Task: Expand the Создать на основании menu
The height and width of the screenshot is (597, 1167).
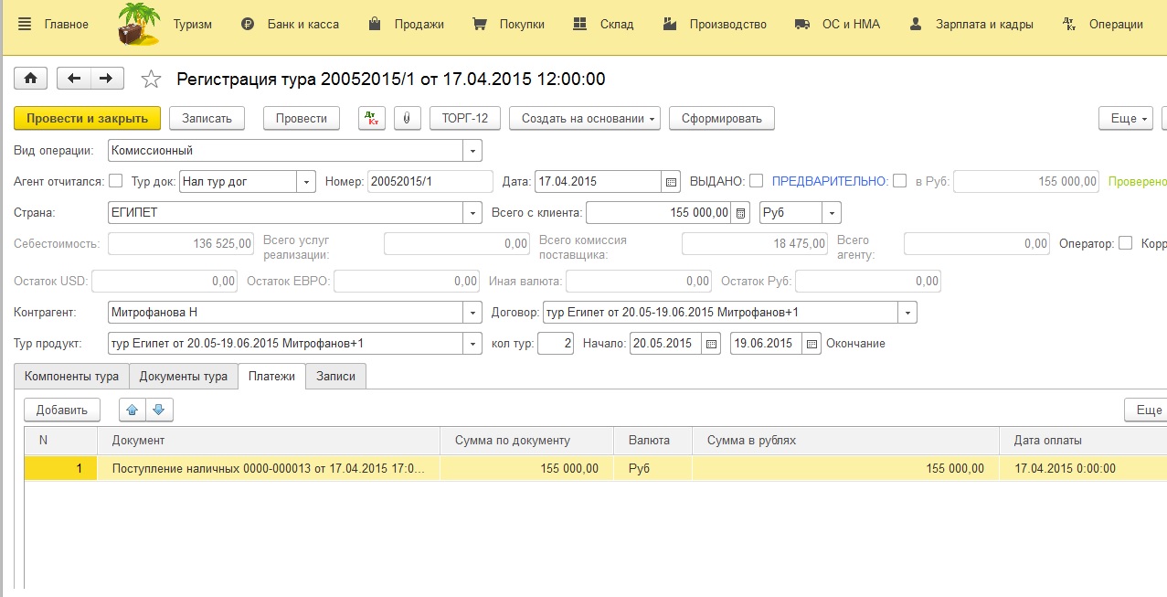Action: click(584, 119)
